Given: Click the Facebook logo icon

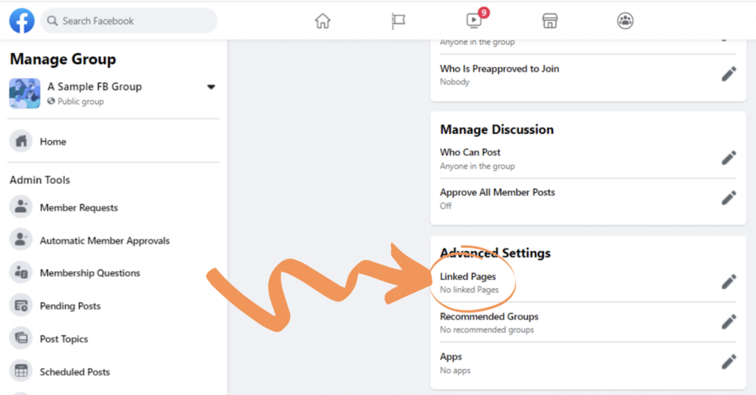Looking at the screenshot, I should point(21,21).
